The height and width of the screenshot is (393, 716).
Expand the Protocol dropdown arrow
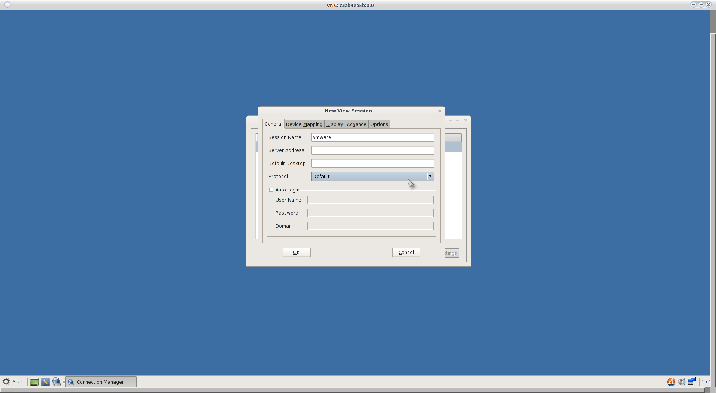point(430,176)
